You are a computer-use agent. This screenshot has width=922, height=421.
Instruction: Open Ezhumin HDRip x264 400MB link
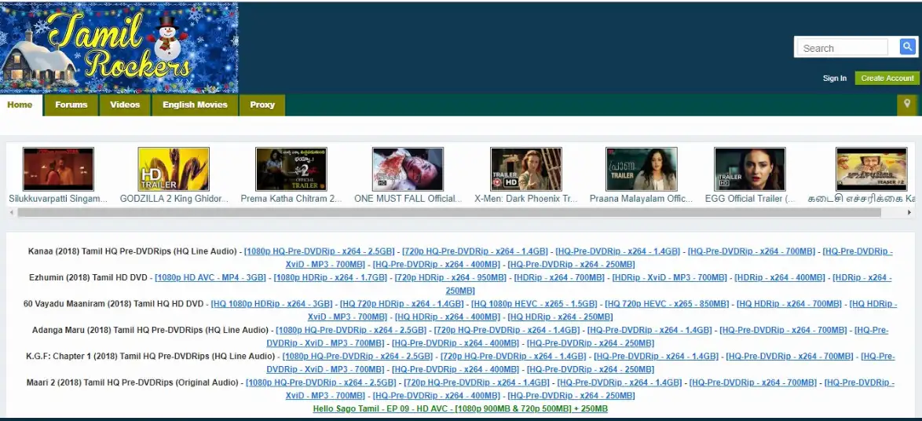point(781,277)
